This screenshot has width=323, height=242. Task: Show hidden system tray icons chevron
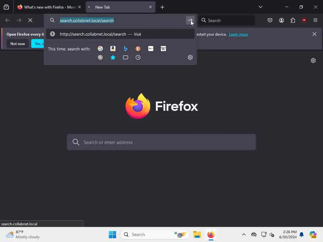(244, 234)
